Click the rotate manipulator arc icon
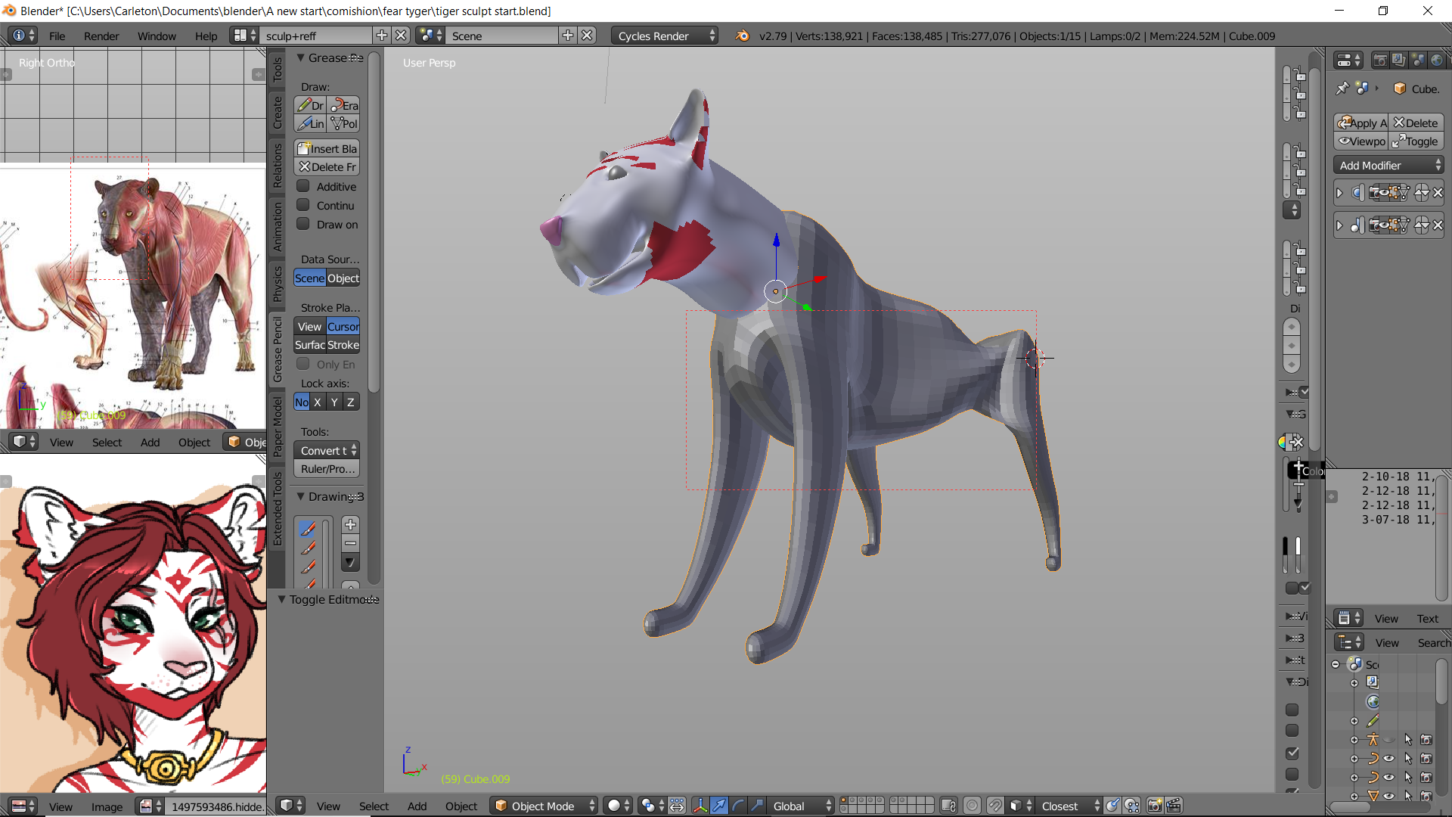Viewport: 1452px width, 817px height. (738, 806)
